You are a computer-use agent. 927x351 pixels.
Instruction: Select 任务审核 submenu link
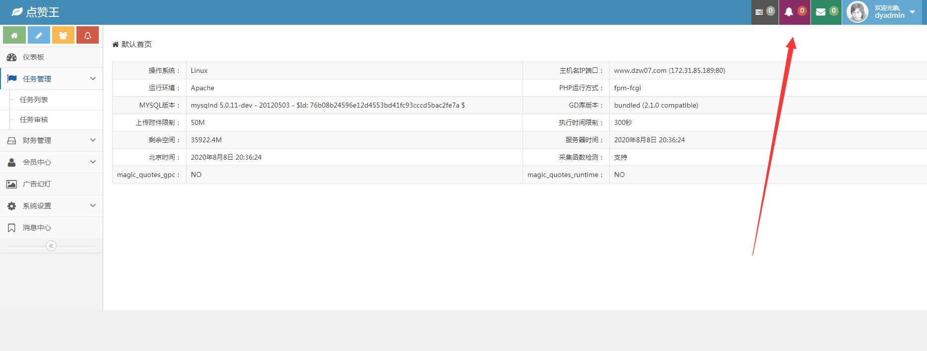[x=34, y=119]
